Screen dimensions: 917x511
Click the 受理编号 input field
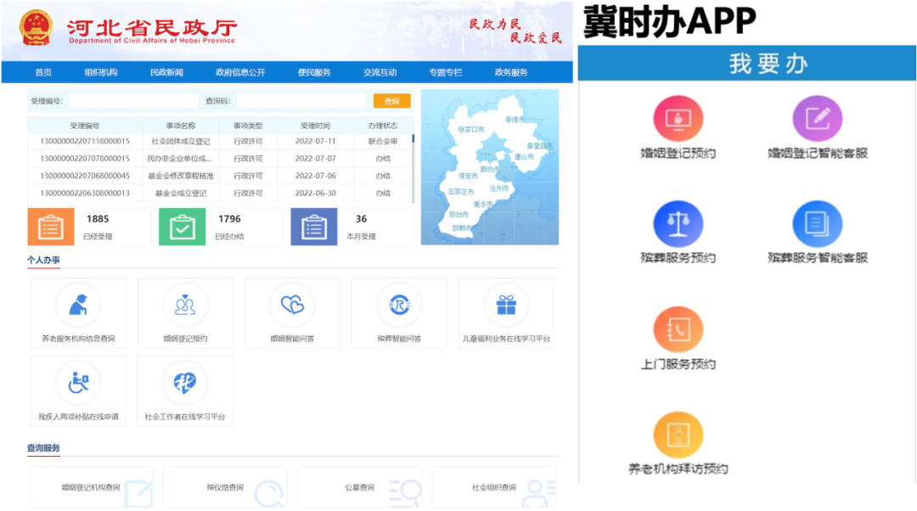tap(132, 101)
